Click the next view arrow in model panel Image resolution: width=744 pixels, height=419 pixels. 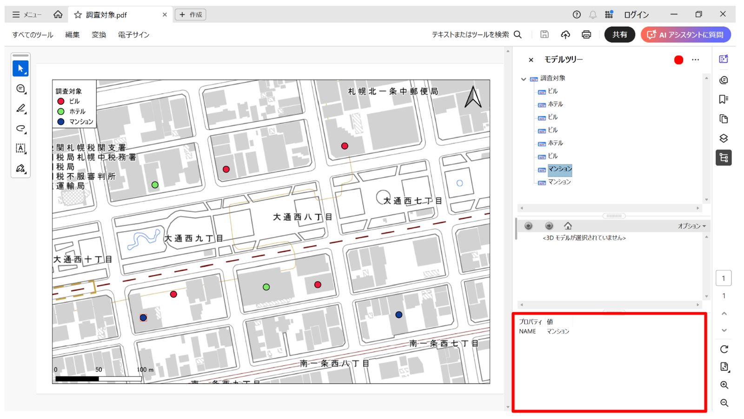tap(549, 226)
